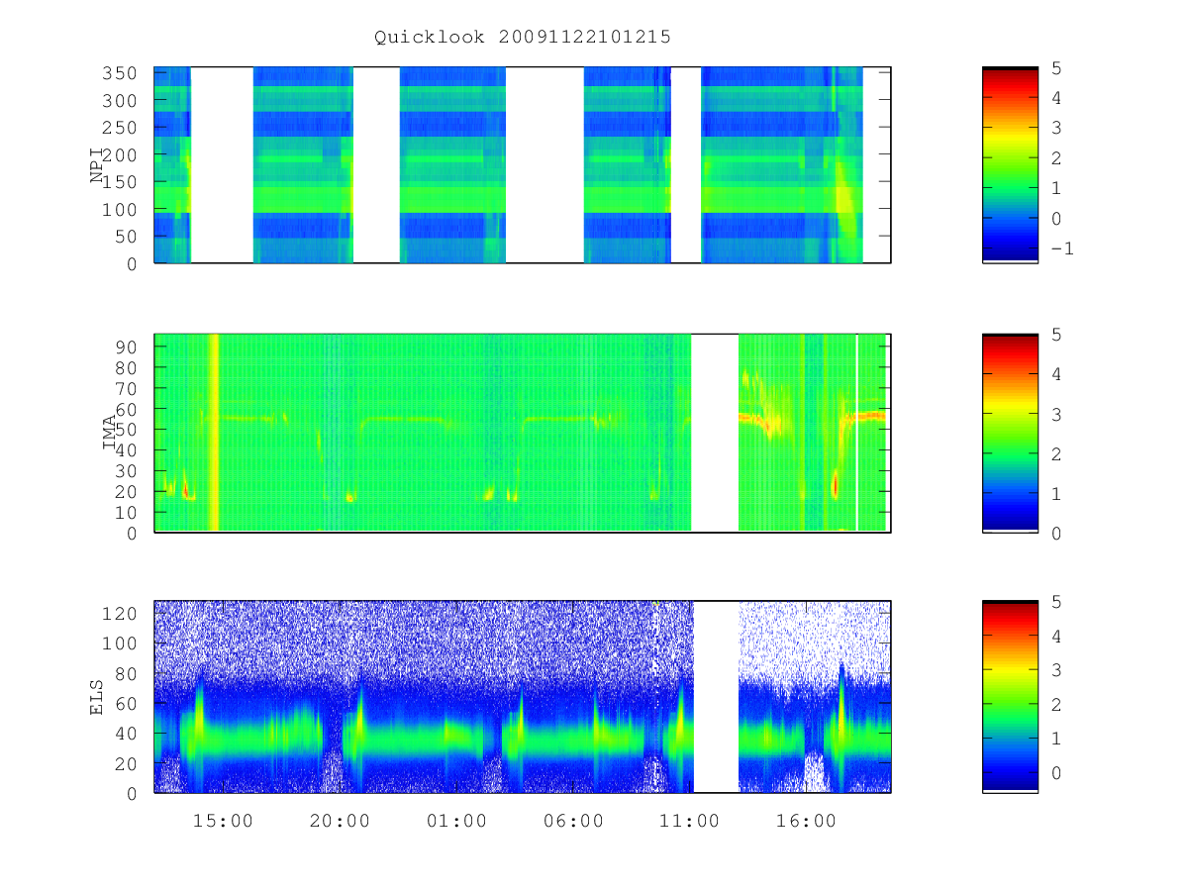Click the 5 label on NPI colorbar
The height and width of the screenshot is (891, 1188).
pos(1055,67)
